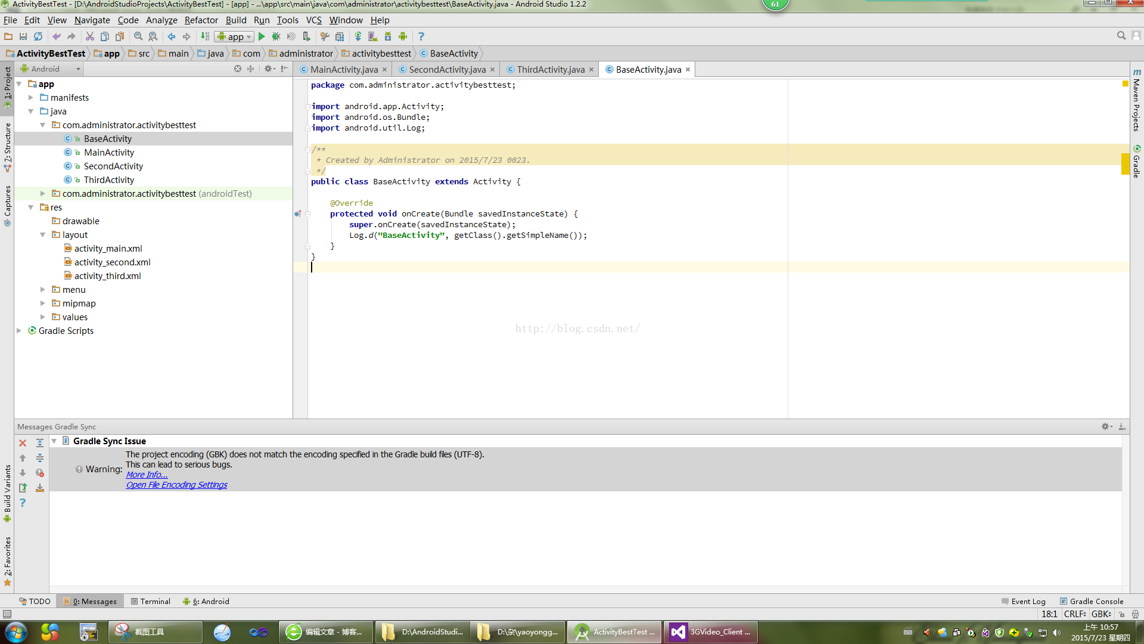This screenshot has height=644, width=1144.
Task: Close the BaseActivity.java tab
Action: [x=688, y=70]
